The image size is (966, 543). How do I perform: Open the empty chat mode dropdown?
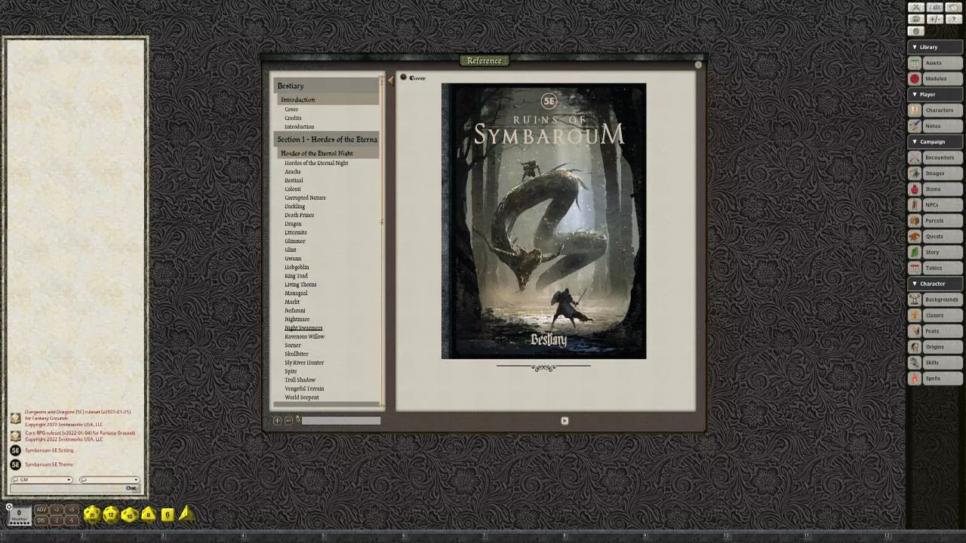[x=109, y=480]
